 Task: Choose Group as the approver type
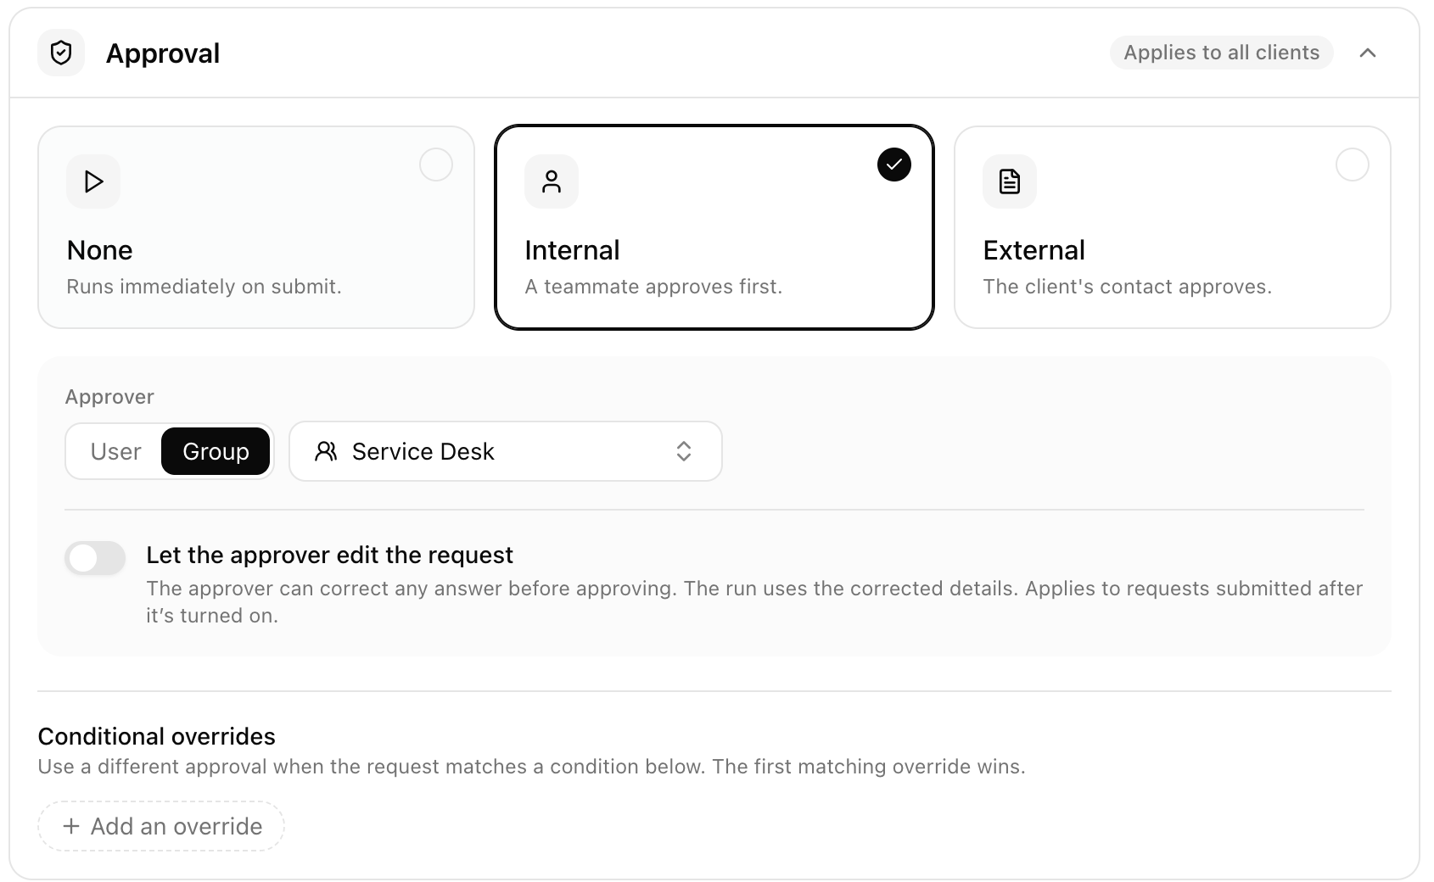coord(216,451)
